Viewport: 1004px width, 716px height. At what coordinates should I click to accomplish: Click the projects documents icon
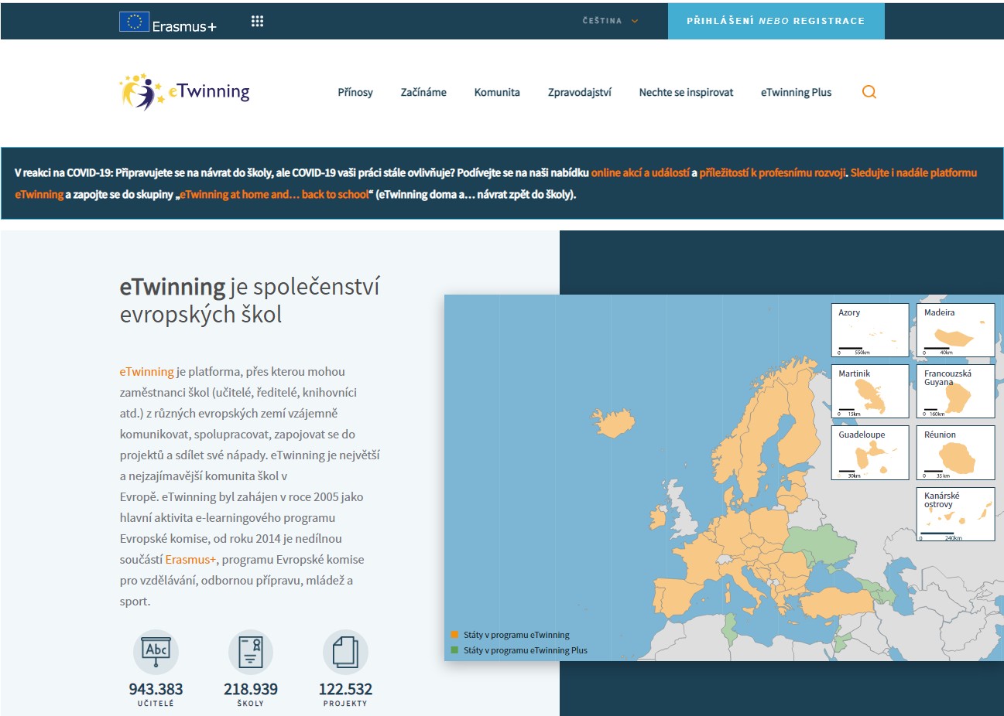coord(345,652)
